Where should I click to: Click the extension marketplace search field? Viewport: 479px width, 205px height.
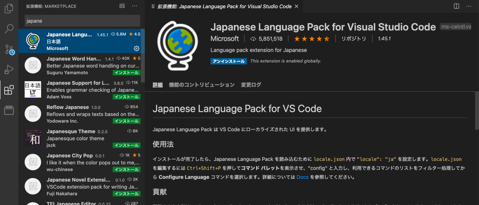82,21
